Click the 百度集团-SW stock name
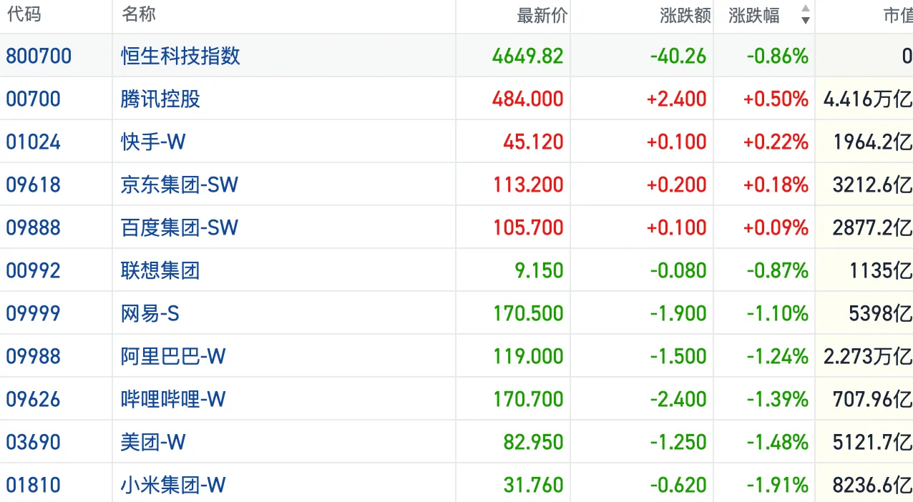 click(x=179, y=227)
